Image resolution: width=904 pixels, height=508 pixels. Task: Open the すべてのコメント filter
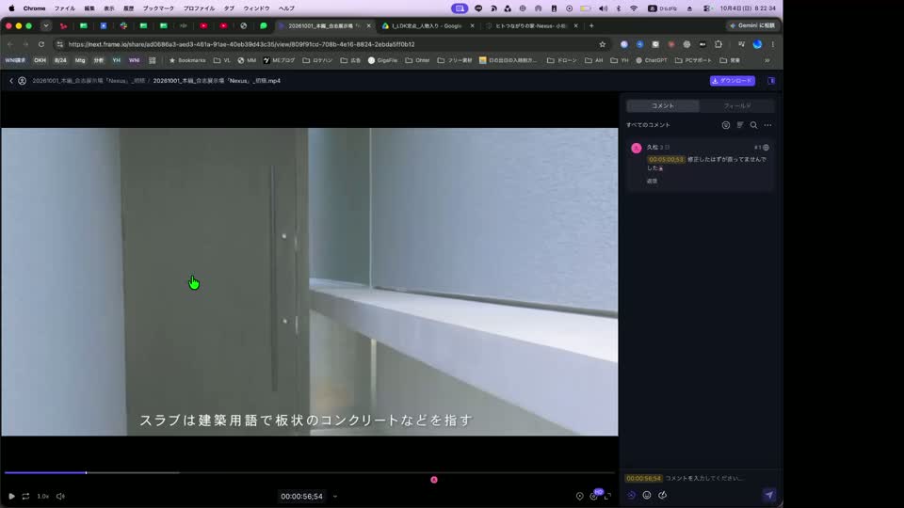click(648, 125)
